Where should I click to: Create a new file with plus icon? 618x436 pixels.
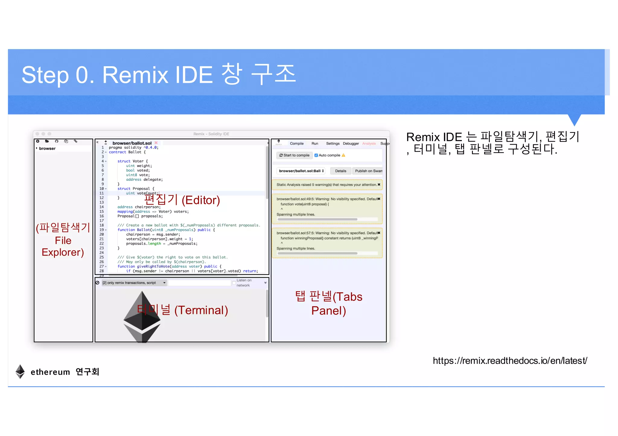click(x=38, y=141)
